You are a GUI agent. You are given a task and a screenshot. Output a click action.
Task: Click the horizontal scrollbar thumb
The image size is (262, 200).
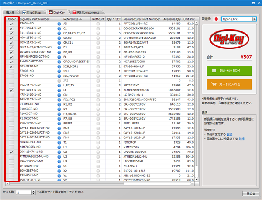coord(66,183)
